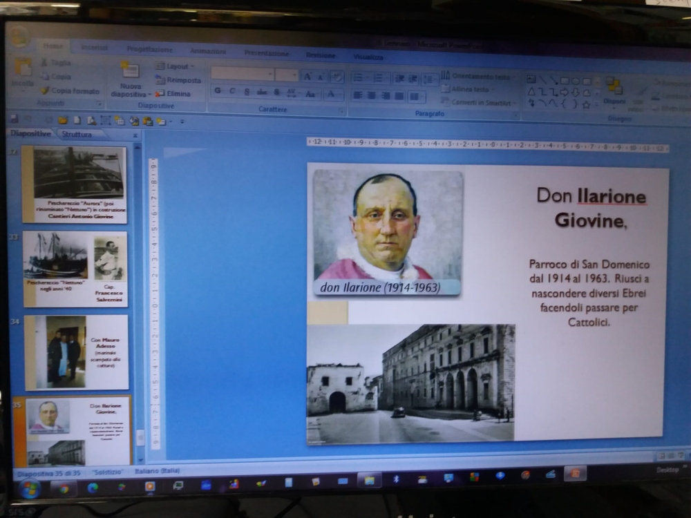Viewport: 691px width, 518px height.
Task: Close the slides pane with X
Action: 135,135
